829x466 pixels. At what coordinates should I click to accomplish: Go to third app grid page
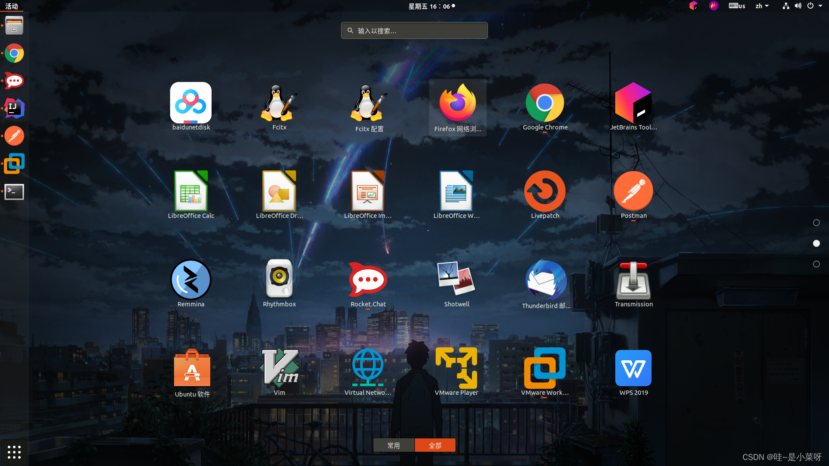816,264
